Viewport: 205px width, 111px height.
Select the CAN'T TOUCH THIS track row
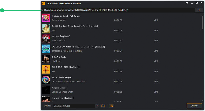coord(122,69)
